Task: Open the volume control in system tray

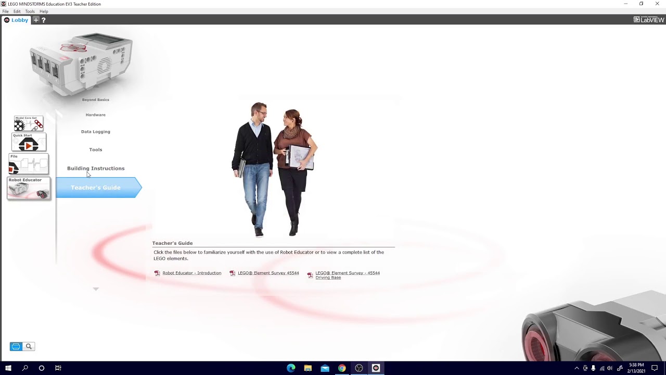Action: point(610,368)
